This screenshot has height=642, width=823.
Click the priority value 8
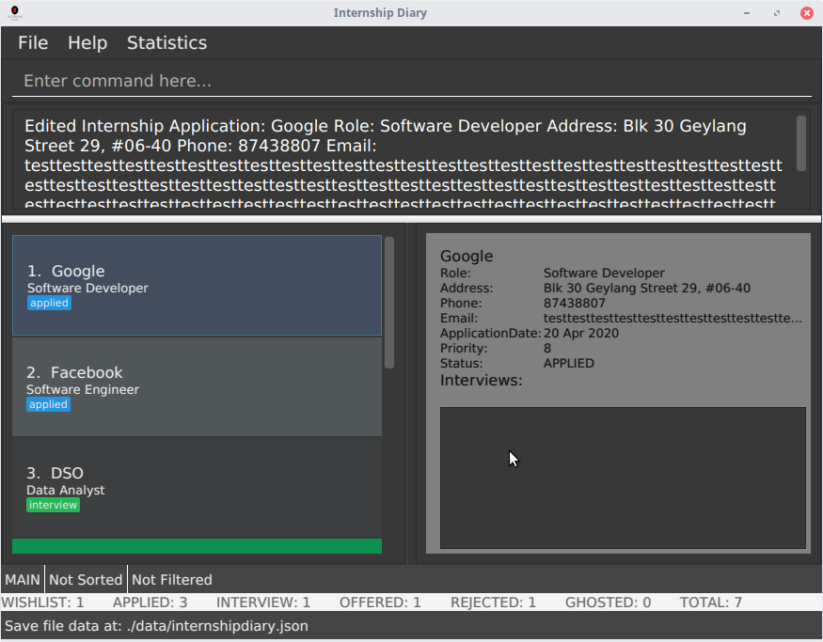point(547,349)
